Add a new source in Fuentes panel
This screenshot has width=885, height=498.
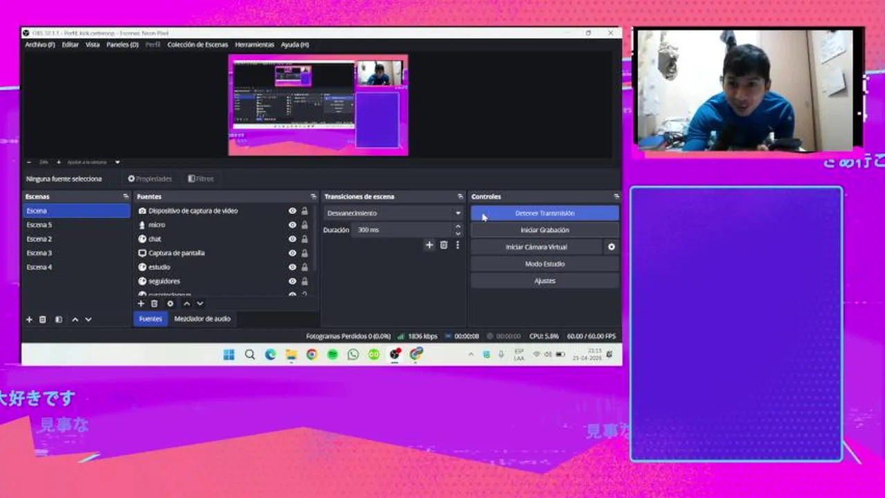(x=141, y=304)
